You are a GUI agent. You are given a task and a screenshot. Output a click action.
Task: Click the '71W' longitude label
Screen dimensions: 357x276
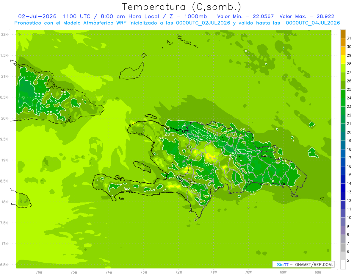[213, 272]
